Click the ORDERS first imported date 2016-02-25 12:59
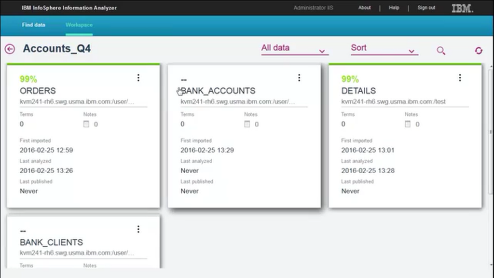 [46, 150]
